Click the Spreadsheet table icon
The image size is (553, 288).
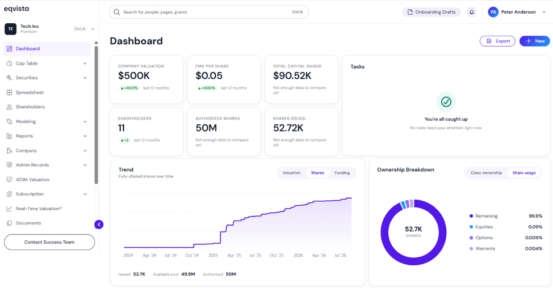9,92
